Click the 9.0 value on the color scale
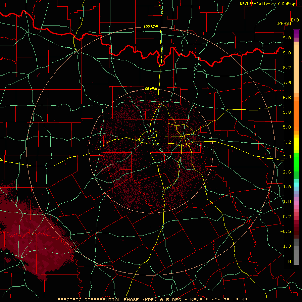The image size is (302, 302). click(x=287, y=53)
